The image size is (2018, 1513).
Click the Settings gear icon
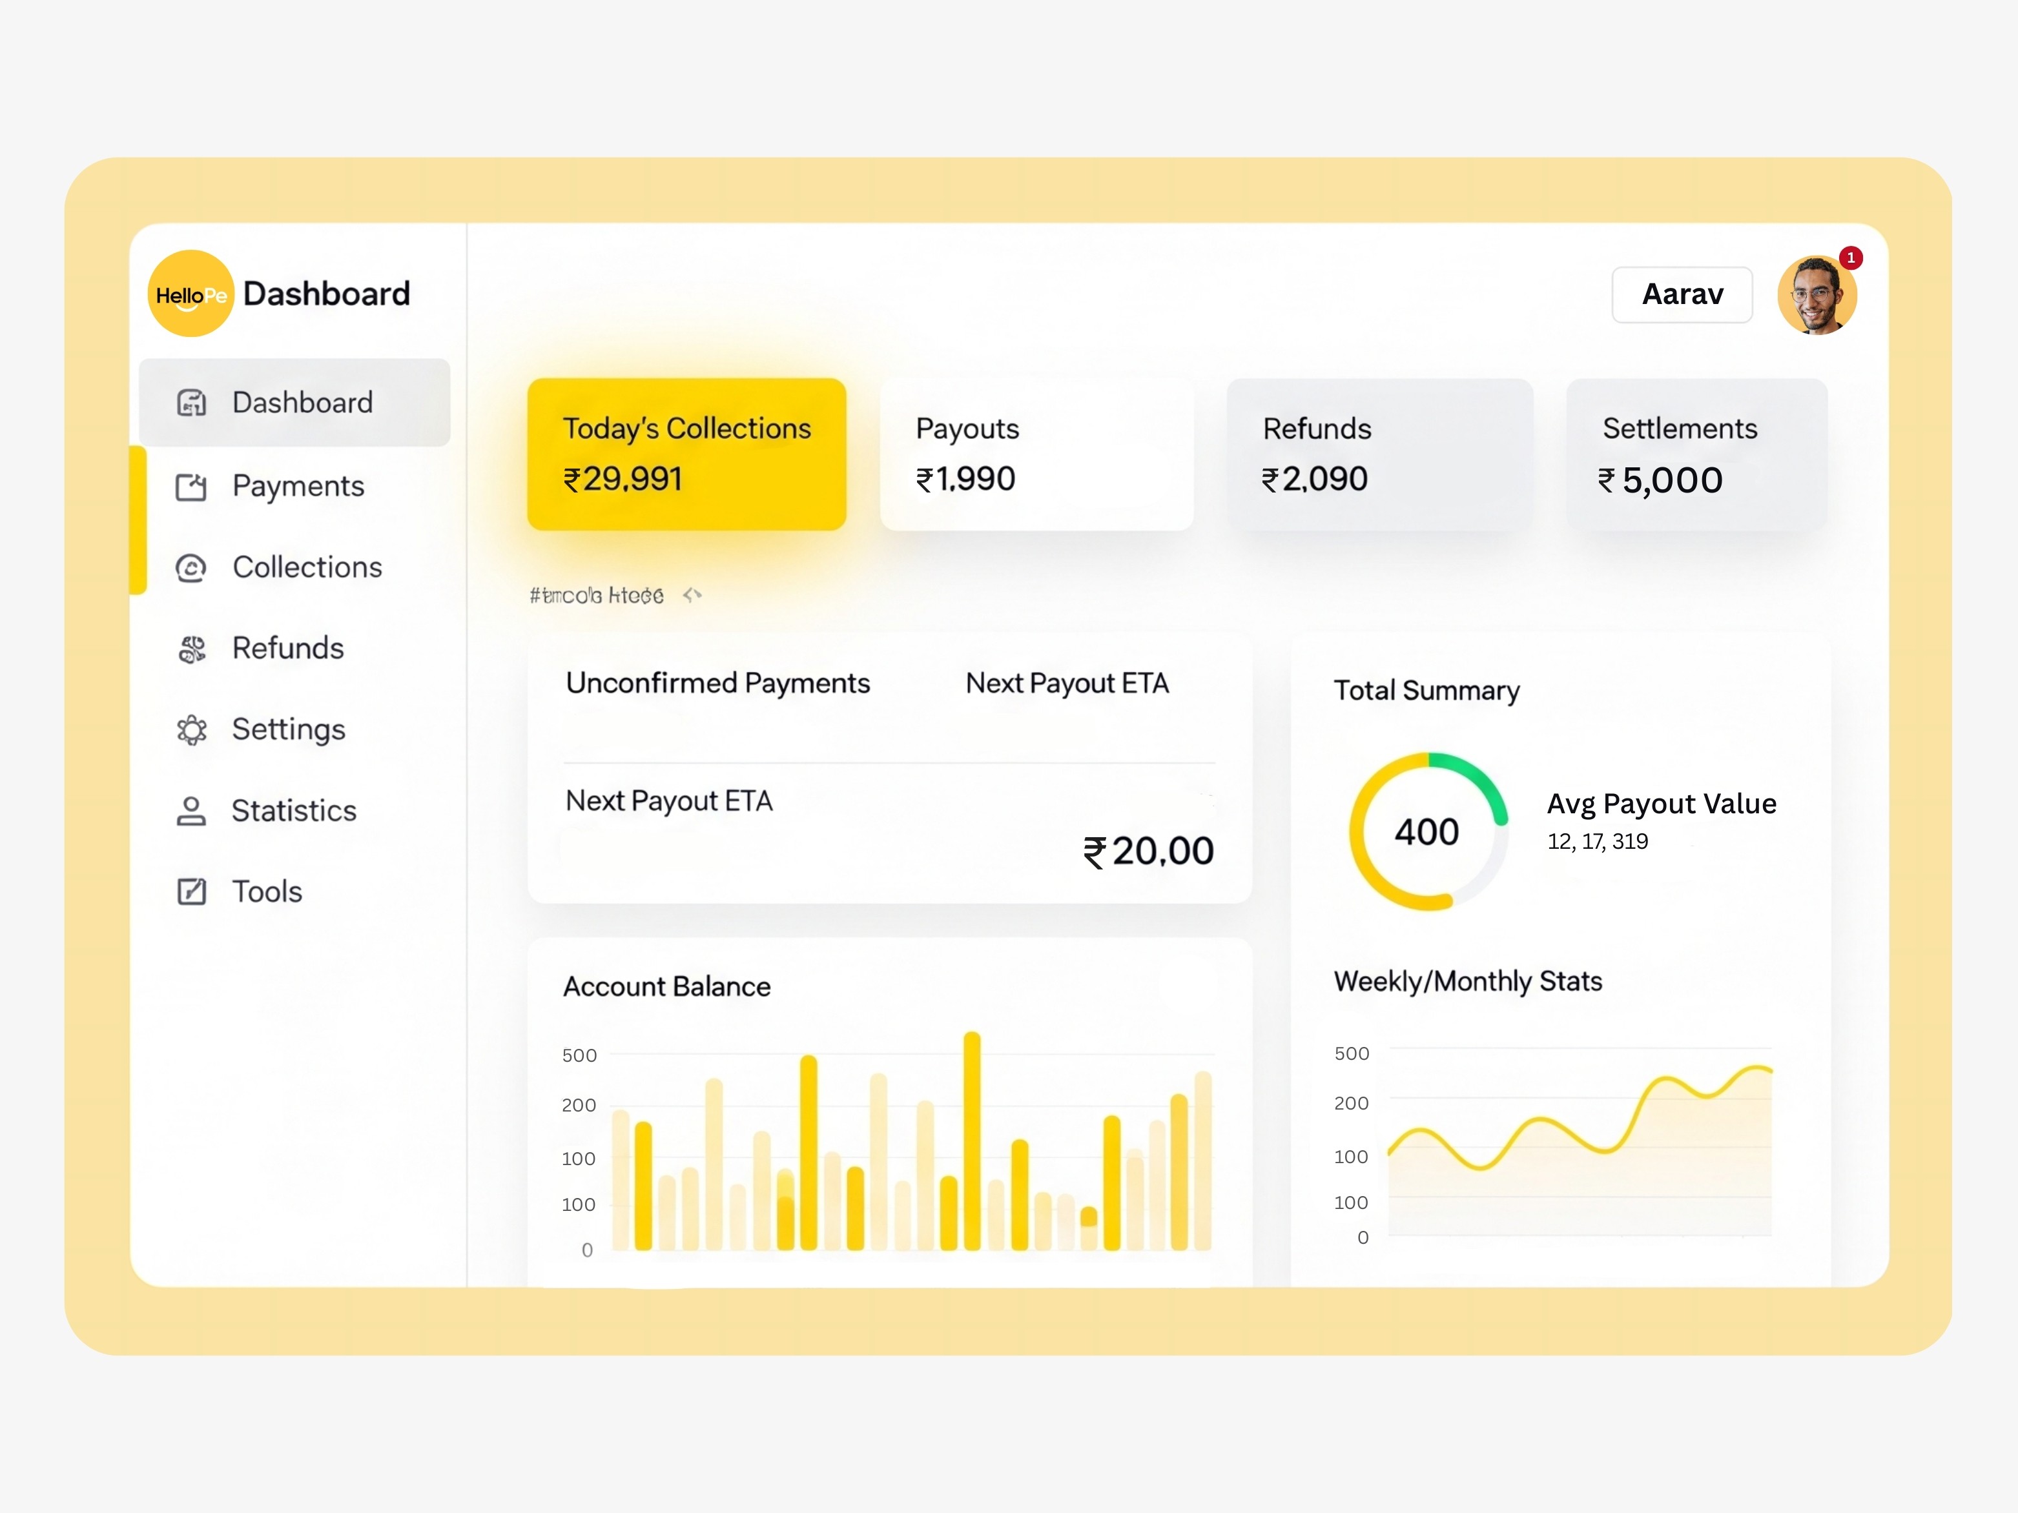click(192, 729)
